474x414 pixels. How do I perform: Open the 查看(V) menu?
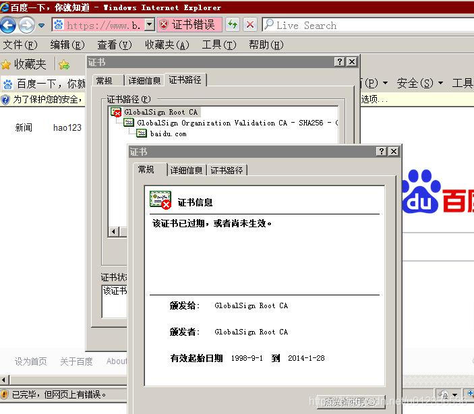(115, 45)
